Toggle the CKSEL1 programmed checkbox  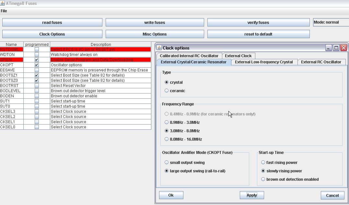point(37,122)
